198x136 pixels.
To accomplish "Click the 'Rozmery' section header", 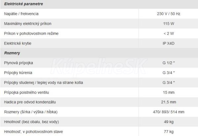I will click(x=12, y=53).
